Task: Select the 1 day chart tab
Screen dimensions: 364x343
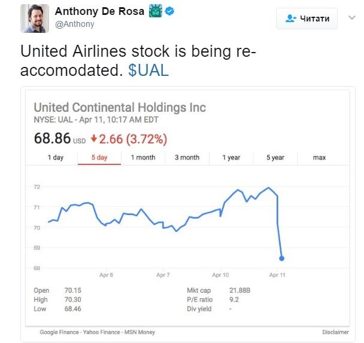Action: [x=55, y=158]
